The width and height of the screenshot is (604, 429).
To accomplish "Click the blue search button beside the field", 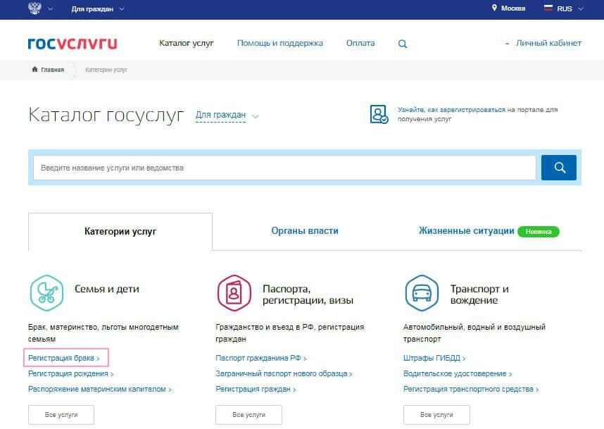I will [x=558, y=168].
